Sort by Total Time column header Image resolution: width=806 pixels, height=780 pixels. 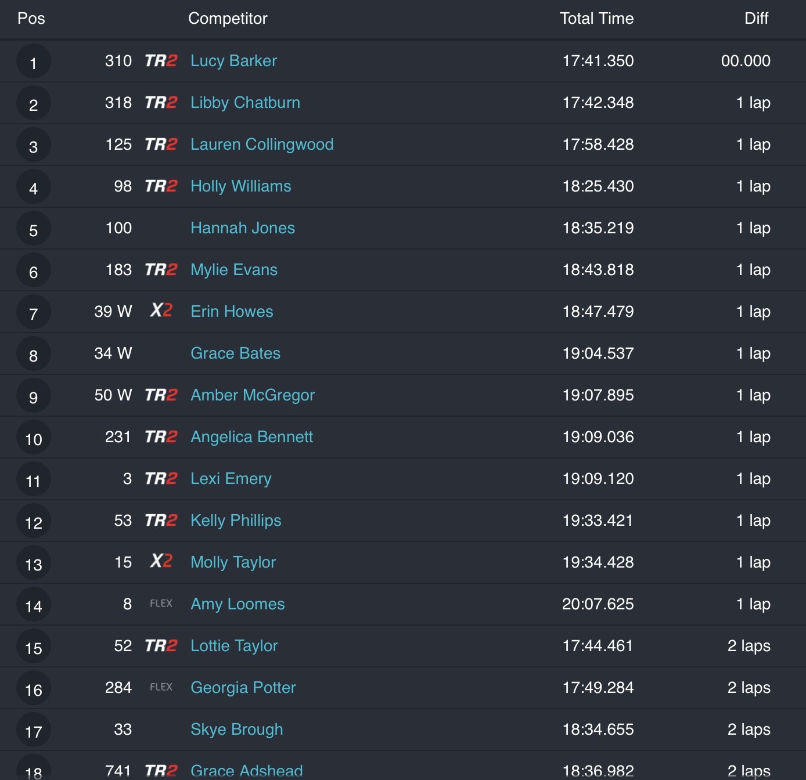pyautogui.click(x=596, y=19)
